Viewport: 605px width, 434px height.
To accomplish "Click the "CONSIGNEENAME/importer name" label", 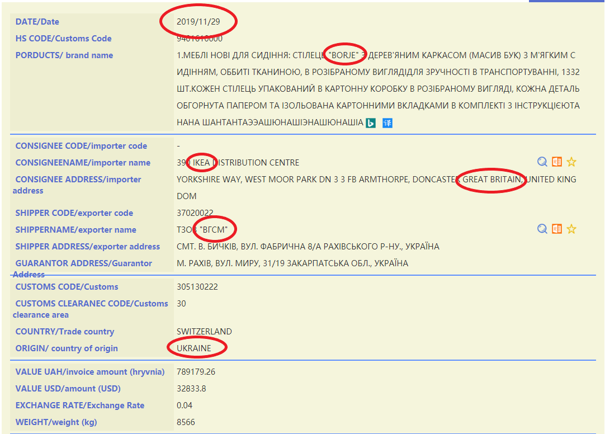I will pyautogui.click(x=83, y=163).
